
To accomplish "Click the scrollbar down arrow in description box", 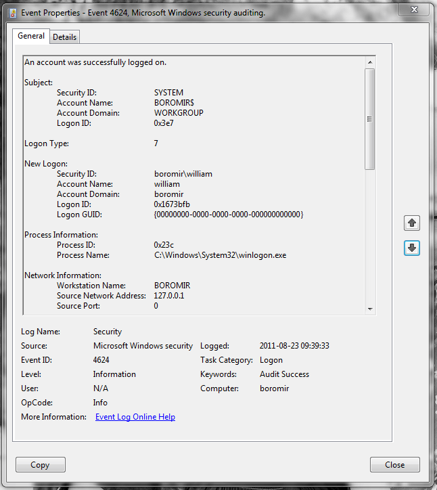I will (x=370, y=309).
